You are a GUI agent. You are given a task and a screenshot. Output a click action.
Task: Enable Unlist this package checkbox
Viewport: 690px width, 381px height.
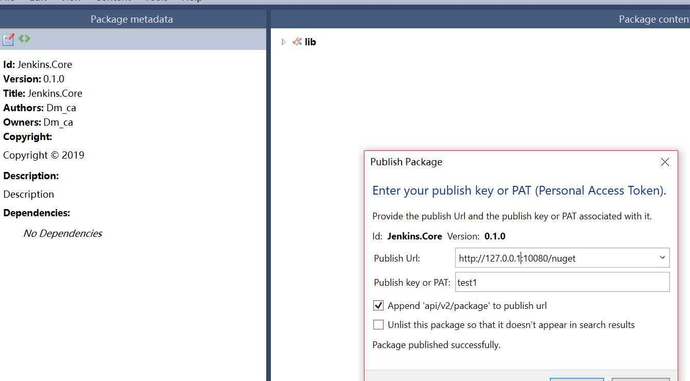378,325
